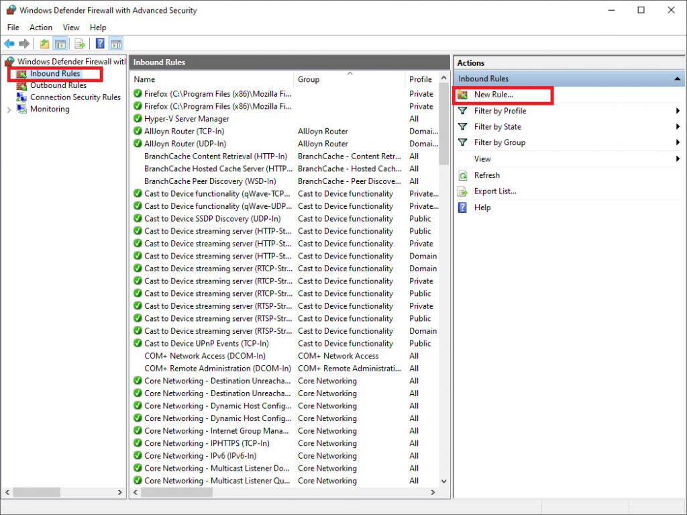Screen dimensions: 687x515
Task: Sort rules by the Profile column header
Action: tap(421, 79)
